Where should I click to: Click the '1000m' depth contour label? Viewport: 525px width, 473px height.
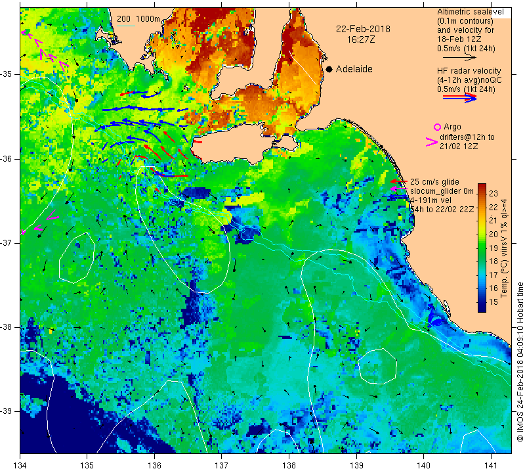148,19
